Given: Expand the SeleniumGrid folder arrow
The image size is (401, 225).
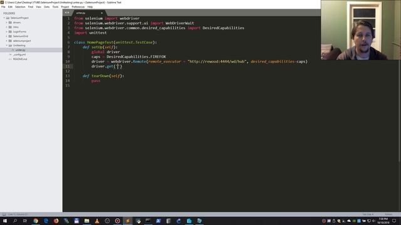Looking at the screenshot, I should [x=7, y=36].
